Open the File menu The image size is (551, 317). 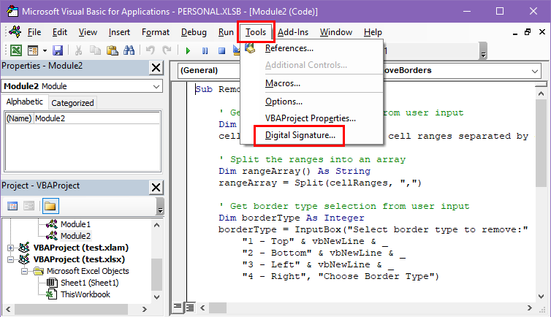34,32
